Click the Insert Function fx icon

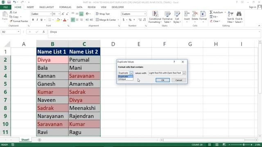click(x=44, y=32)
